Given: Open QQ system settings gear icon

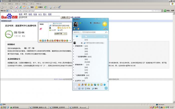Looking at the screenshot, I should tap(79, 88).
